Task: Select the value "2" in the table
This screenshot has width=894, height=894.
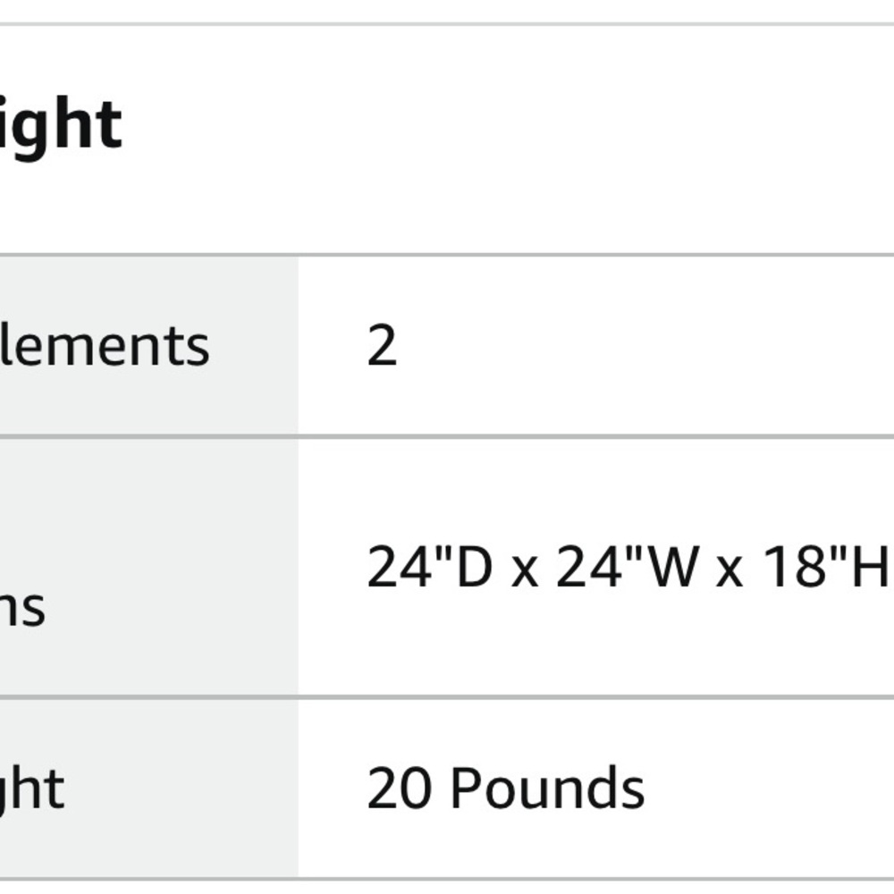Action: pos(382,346)
